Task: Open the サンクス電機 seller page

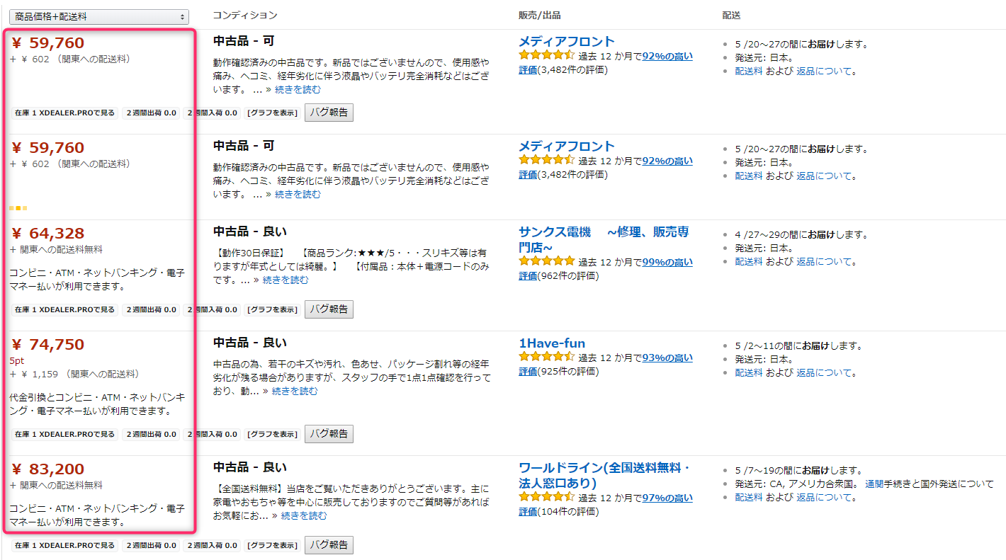Action: point(604,239)
